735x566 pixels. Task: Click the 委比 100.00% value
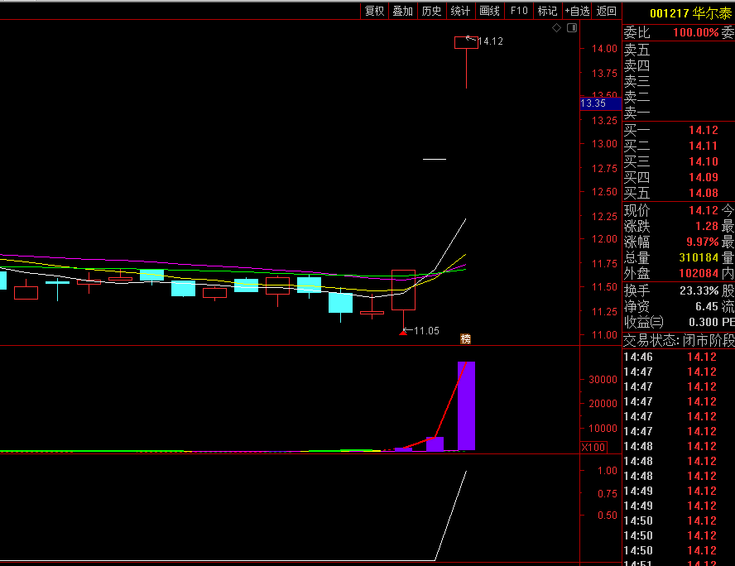coord(695,32)
